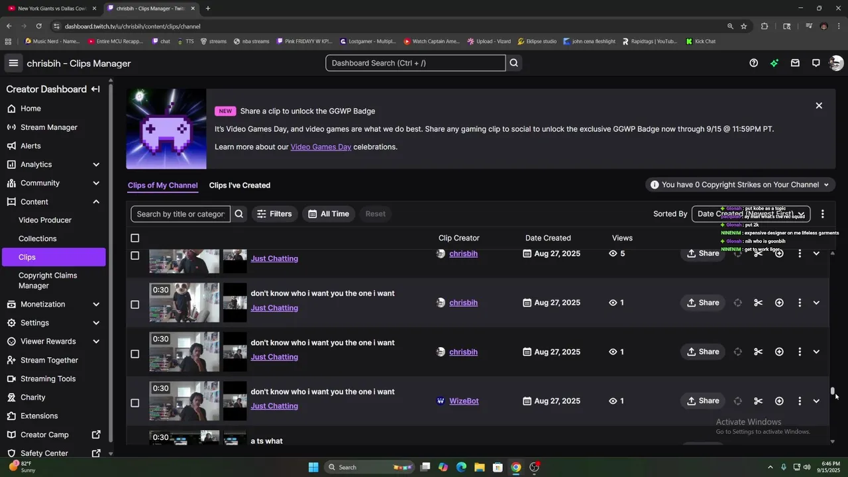The image size is (848, 477).
Task: Expand the 5-views clip row details
Action: (816, 254)
